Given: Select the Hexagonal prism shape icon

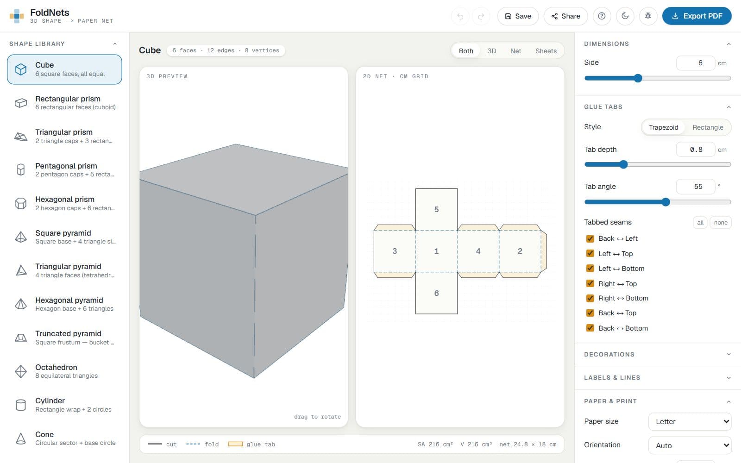Looking at the screenshot, I should point(21,204).
